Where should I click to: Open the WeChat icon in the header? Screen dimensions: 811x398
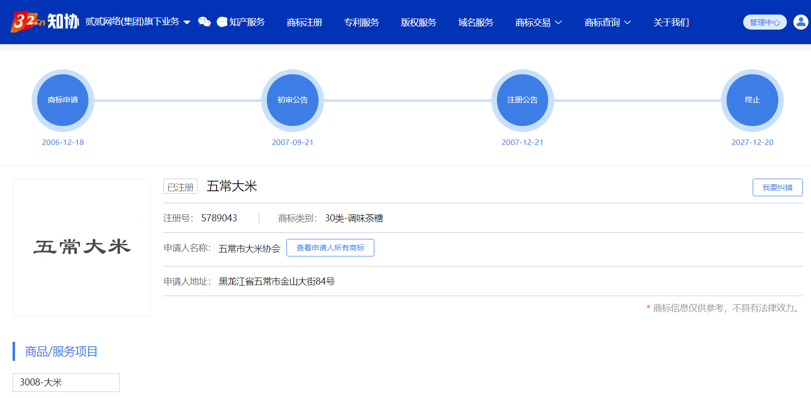click(x=205, y=22)
